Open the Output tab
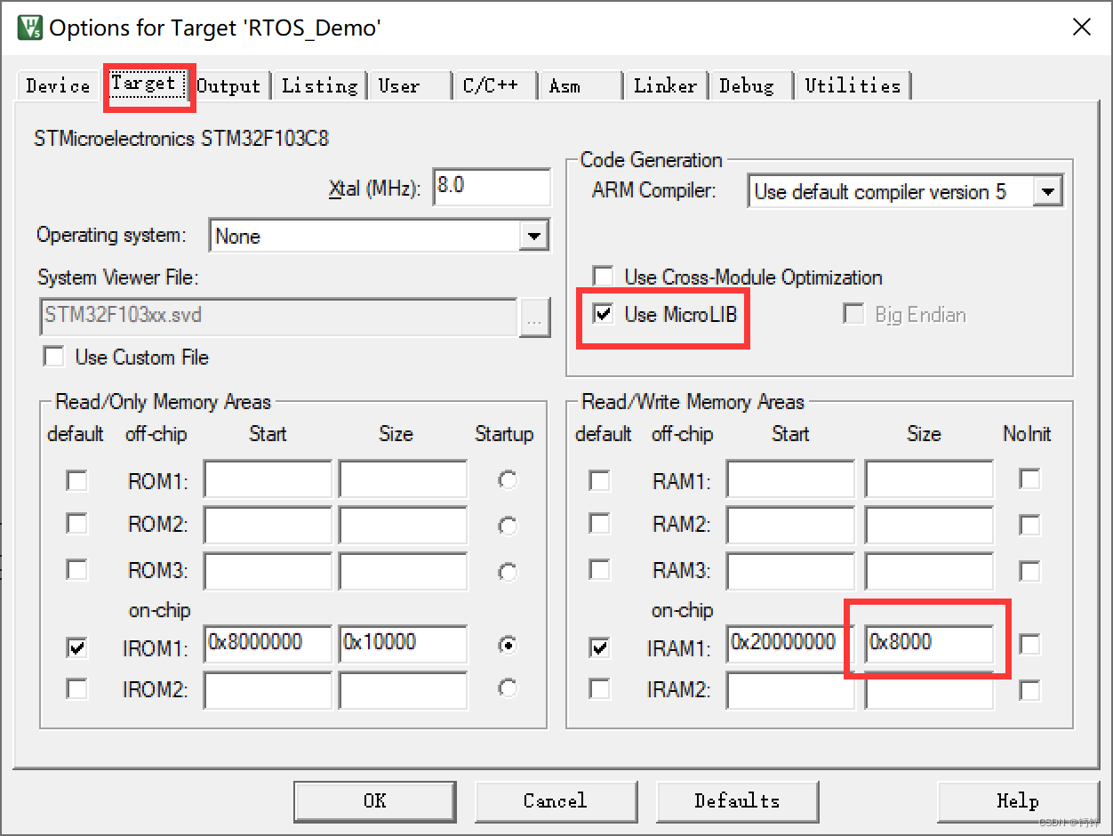This screenshot has width=1113, height=836. click(229, 85)
